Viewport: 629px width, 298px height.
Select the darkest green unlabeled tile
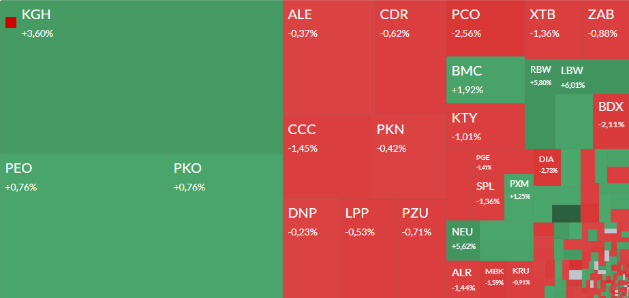pyautogui.click(x=565, y=213)
